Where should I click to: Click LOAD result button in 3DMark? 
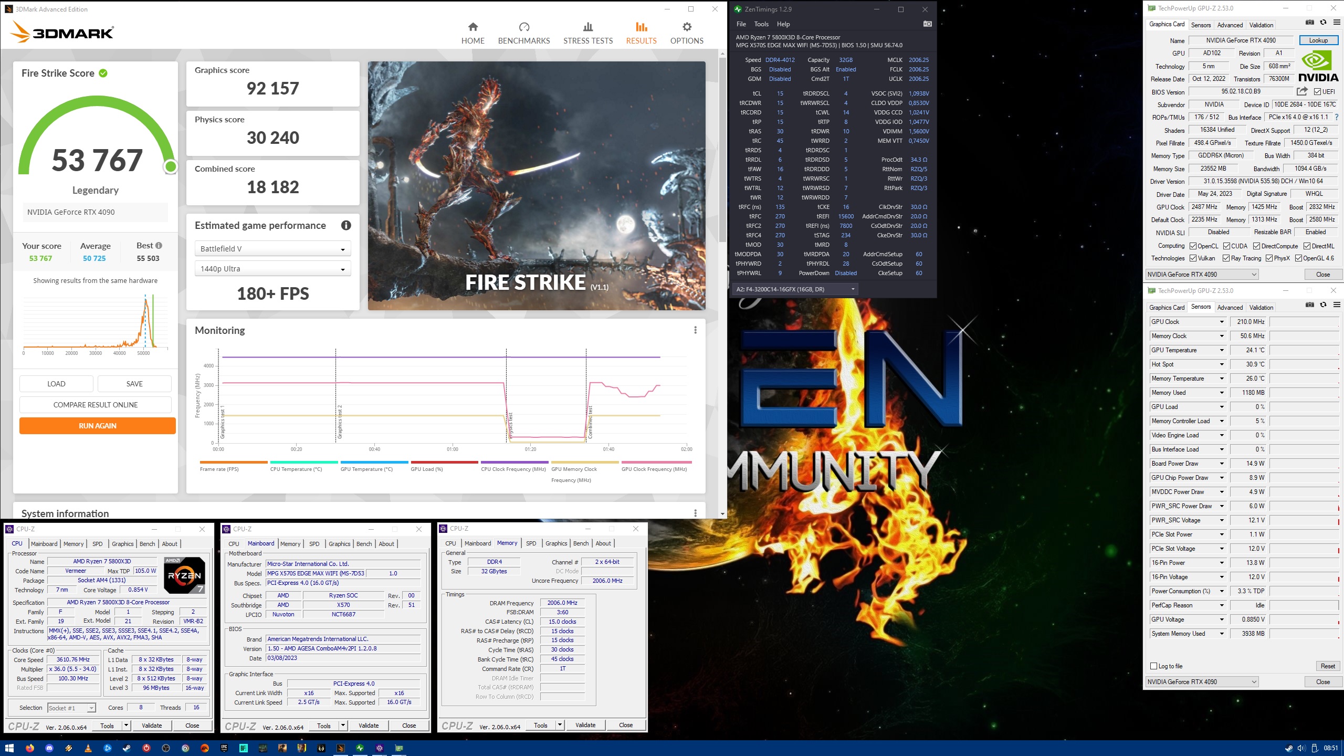56,384
